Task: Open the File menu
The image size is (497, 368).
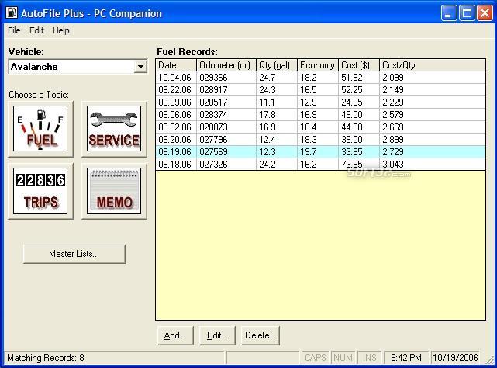Action: click(14, 30)
